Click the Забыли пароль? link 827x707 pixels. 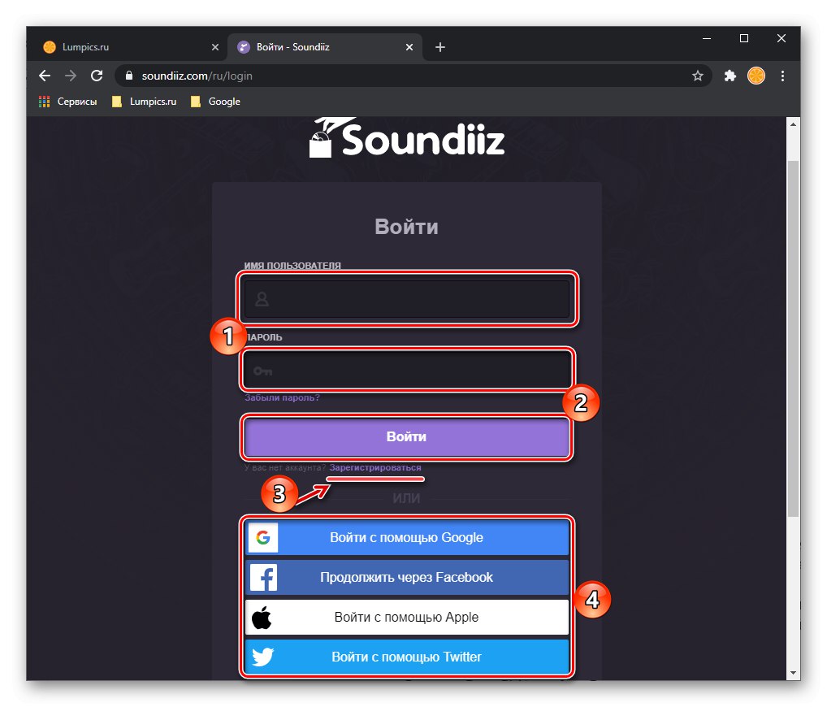(282, 398)
